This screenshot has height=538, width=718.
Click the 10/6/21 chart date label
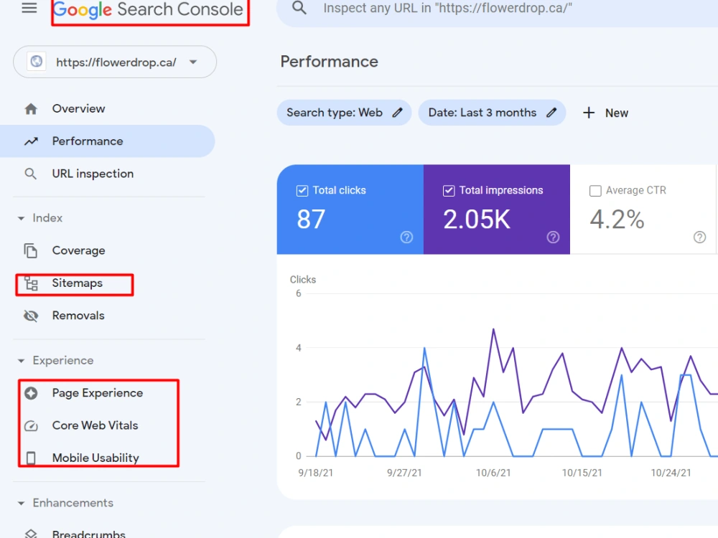[x=493, y=473]
